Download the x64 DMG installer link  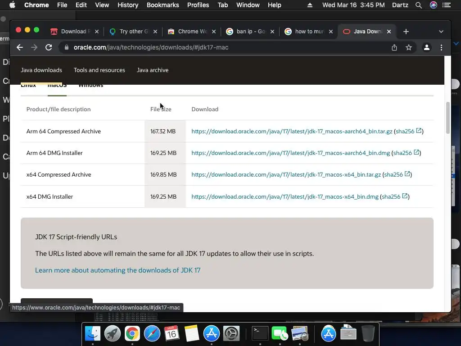tap(285, 196)
